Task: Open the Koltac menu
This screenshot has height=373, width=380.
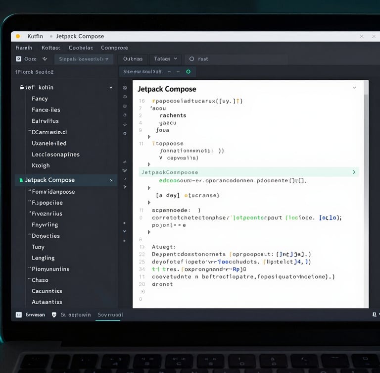Action: (51, 48)
